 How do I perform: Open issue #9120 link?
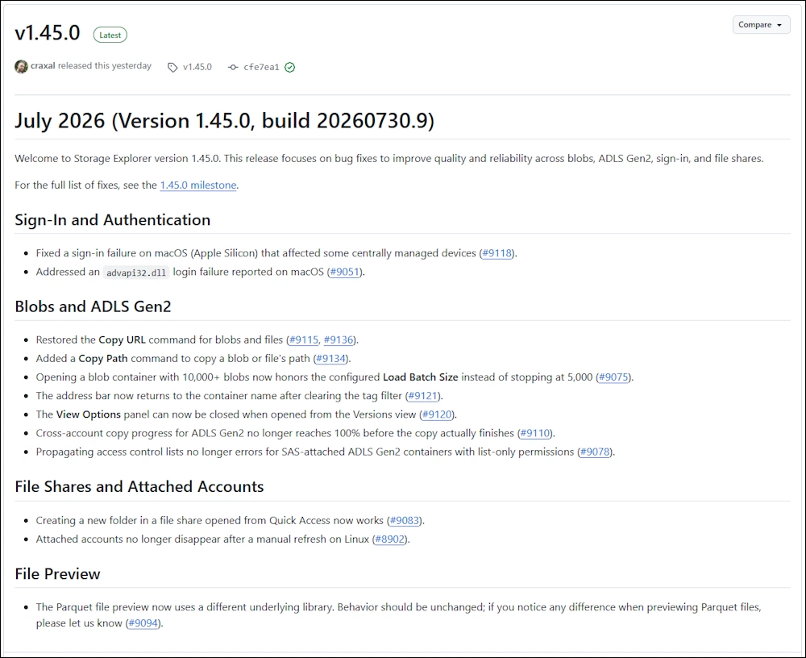point(437,414)
